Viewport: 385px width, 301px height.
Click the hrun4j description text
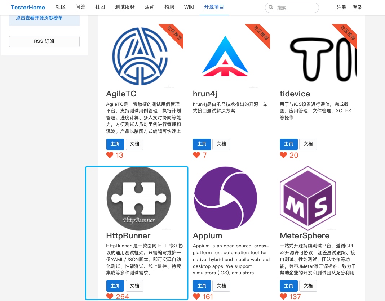230,107
